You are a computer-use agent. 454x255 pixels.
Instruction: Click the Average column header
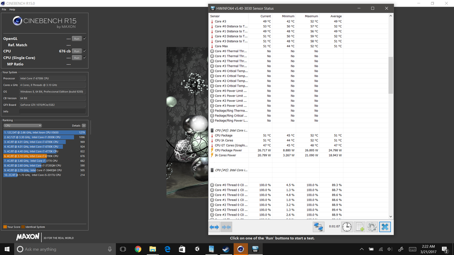pos(336,16)
